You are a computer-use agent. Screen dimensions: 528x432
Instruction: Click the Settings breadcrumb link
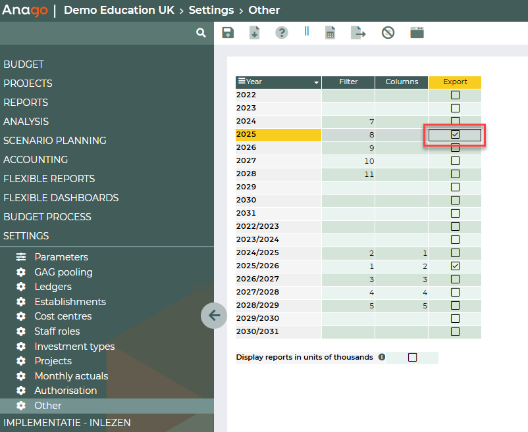point(211,11)
